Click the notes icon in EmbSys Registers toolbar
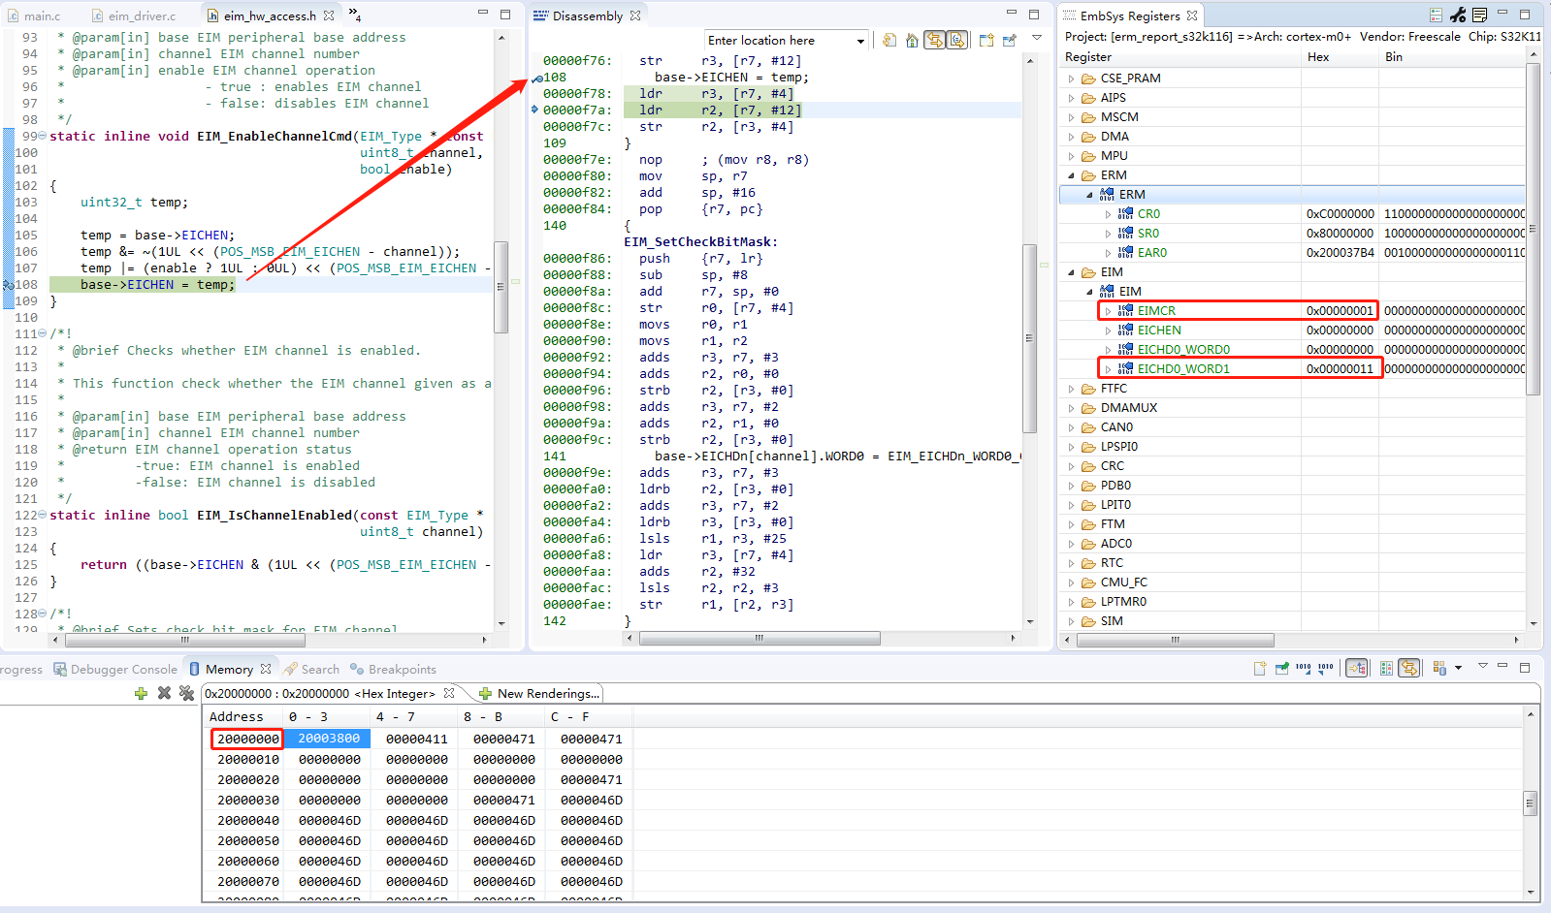This screenshot has width=1551, height=913. pos(1479,16)
